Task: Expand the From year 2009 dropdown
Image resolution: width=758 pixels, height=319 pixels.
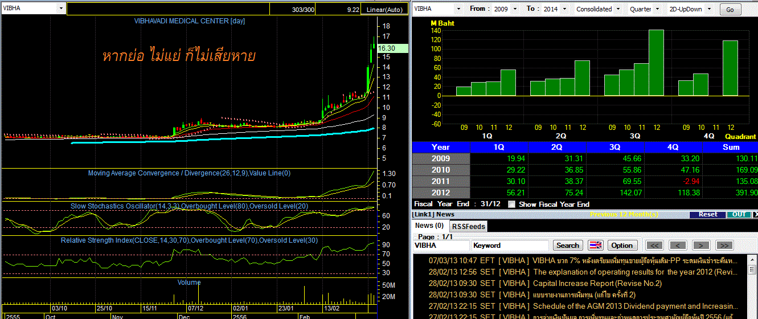Action: tap(515, 9)
